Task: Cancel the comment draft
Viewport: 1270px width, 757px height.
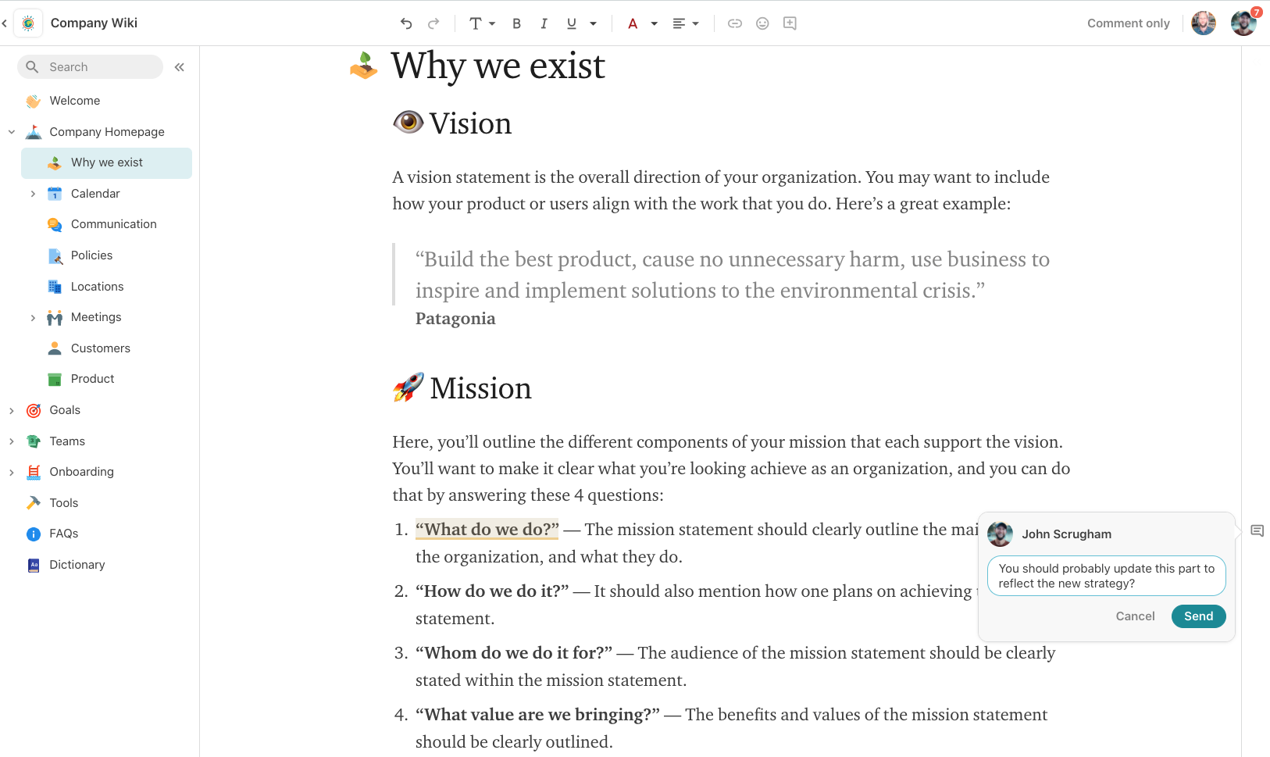Action: pyautogui.click(x=1135, y=616)
